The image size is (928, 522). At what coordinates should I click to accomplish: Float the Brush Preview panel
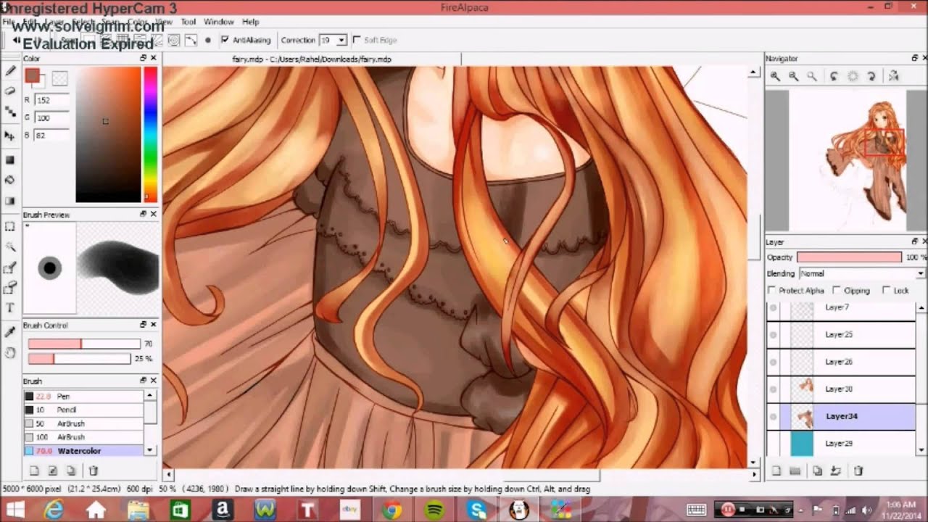click(144, 215)
